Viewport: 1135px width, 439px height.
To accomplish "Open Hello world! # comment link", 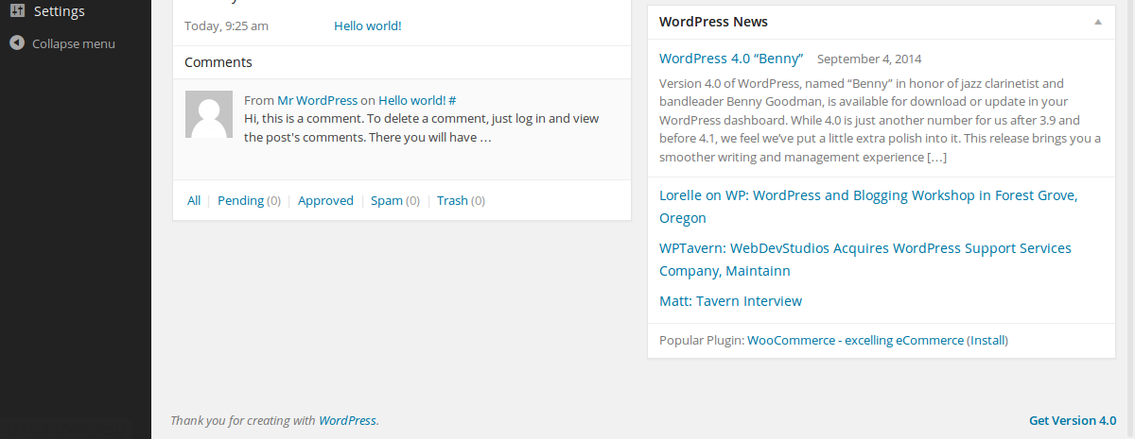I will (x=417, y=100).
